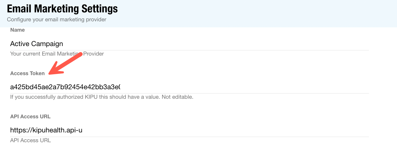Click the gray API Access URL hint below the field

(30, 140)
